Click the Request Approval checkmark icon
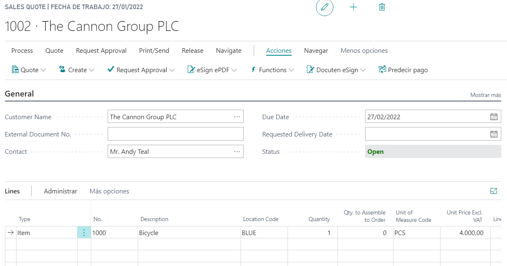The height and width of the screenshot is (266, 507). pos(111,70)
